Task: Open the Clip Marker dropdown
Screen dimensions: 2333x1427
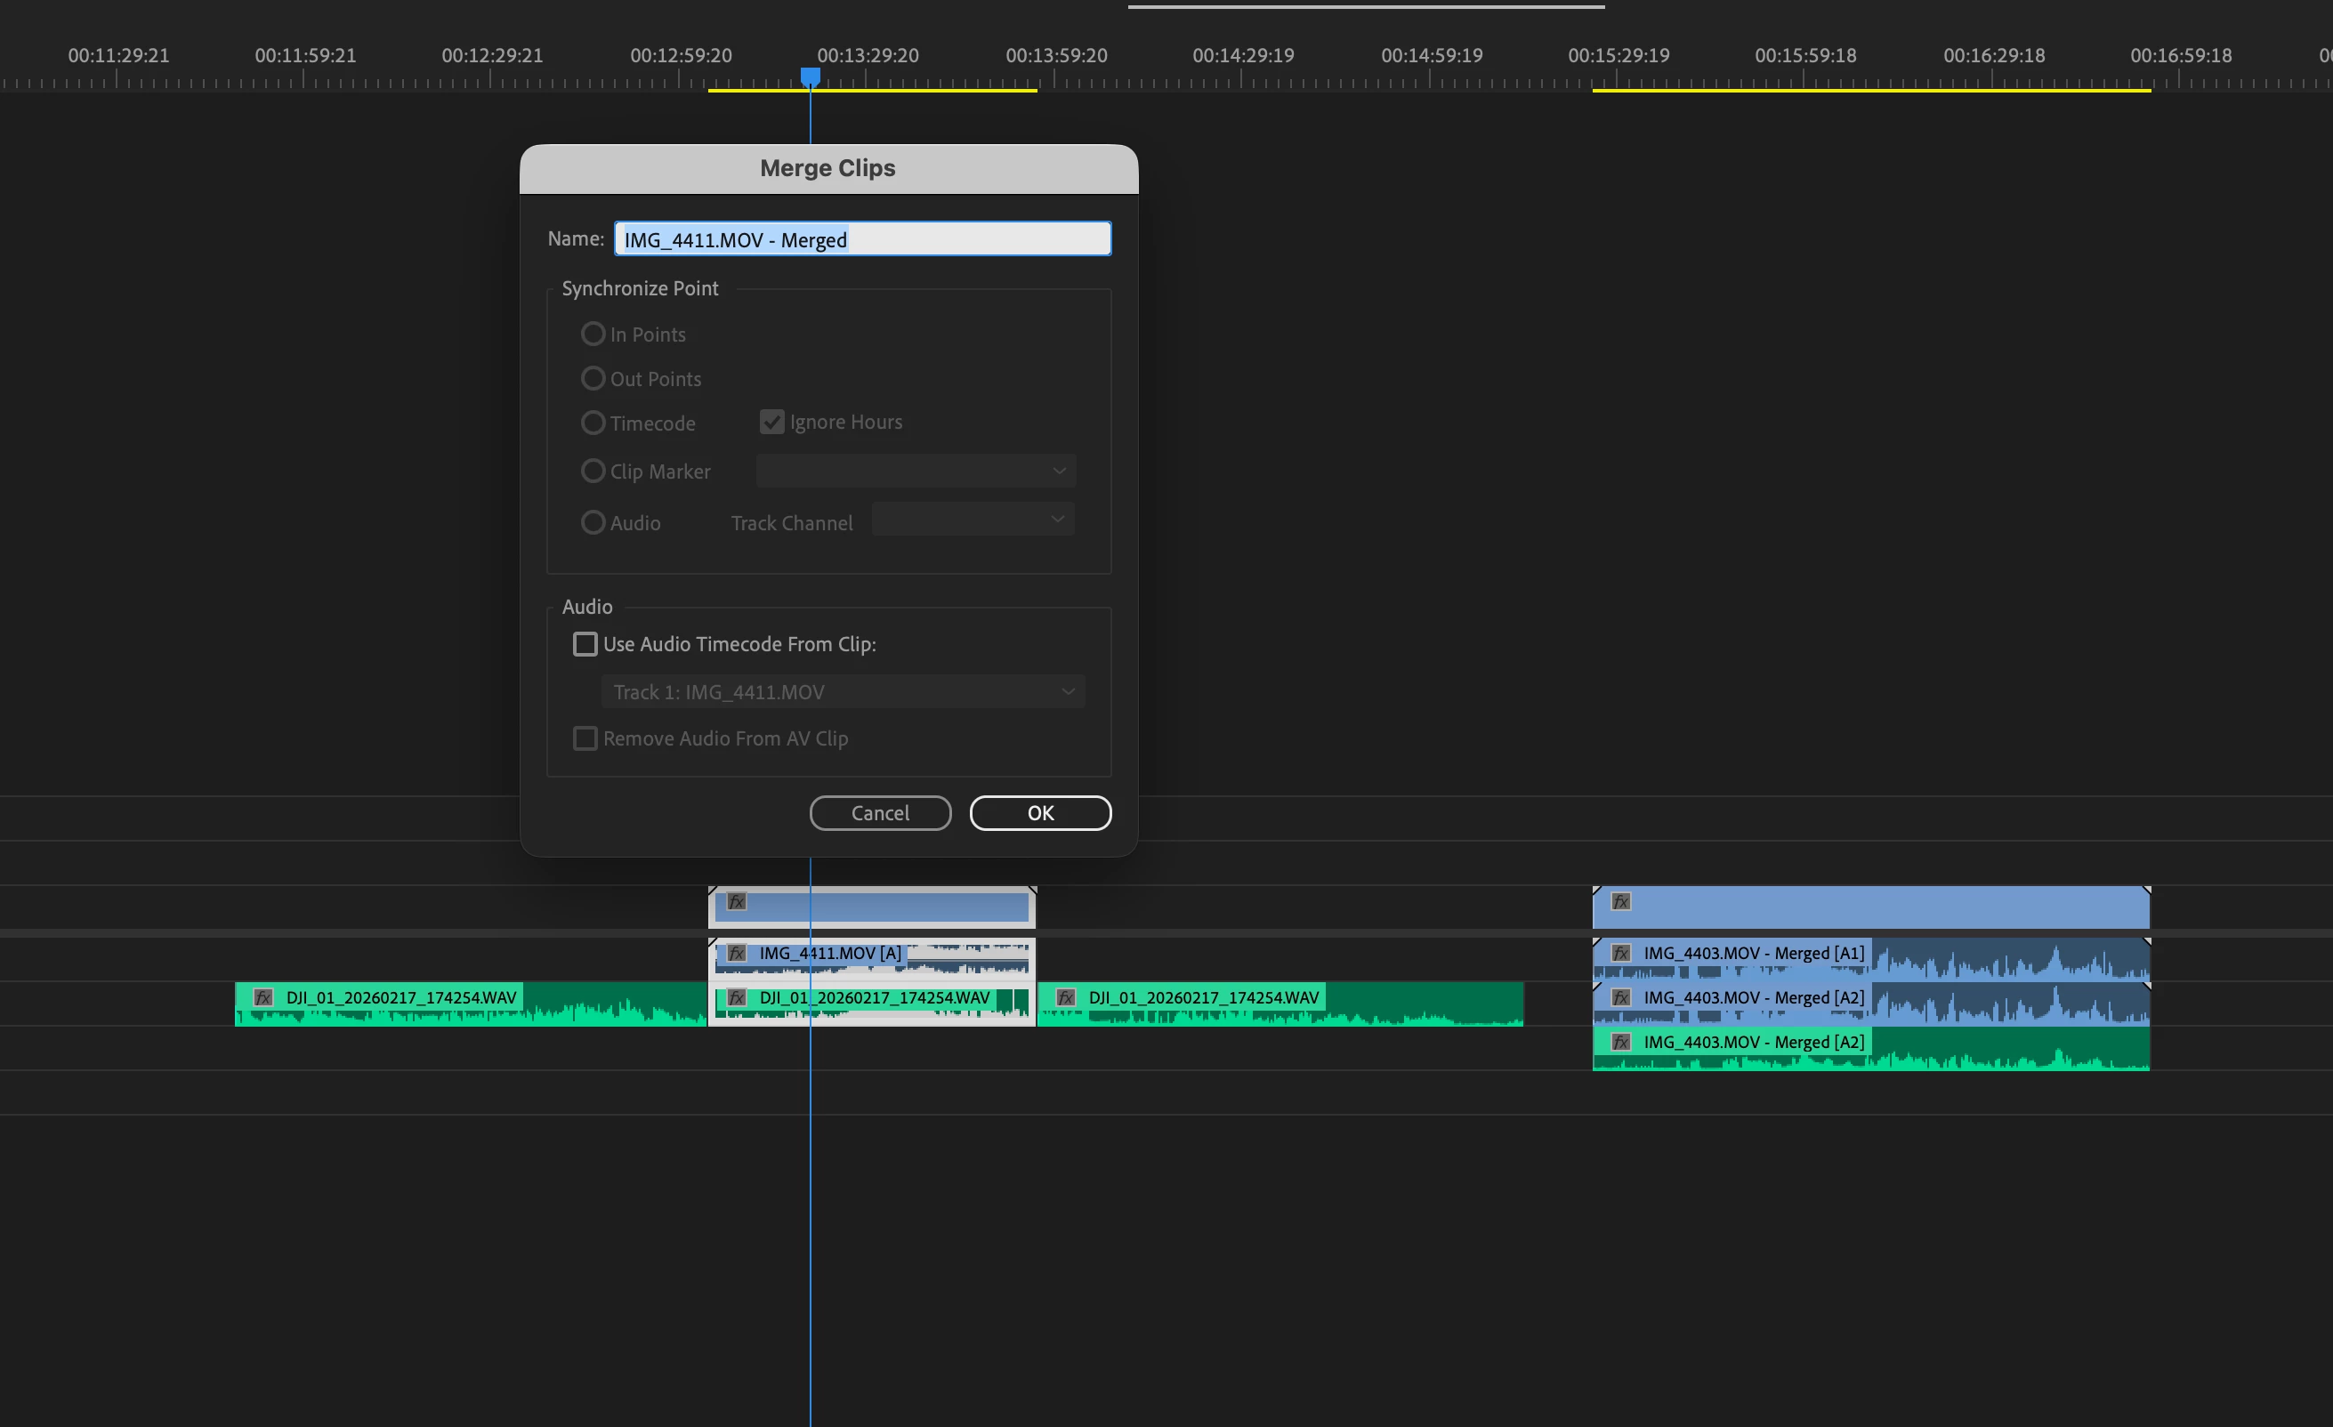Action: (x=916, y=471)
